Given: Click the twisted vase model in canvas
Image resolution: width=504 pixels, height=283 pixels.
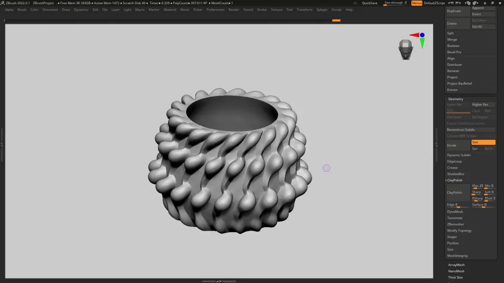Looking at the screenshot, I should pos(230,161).
